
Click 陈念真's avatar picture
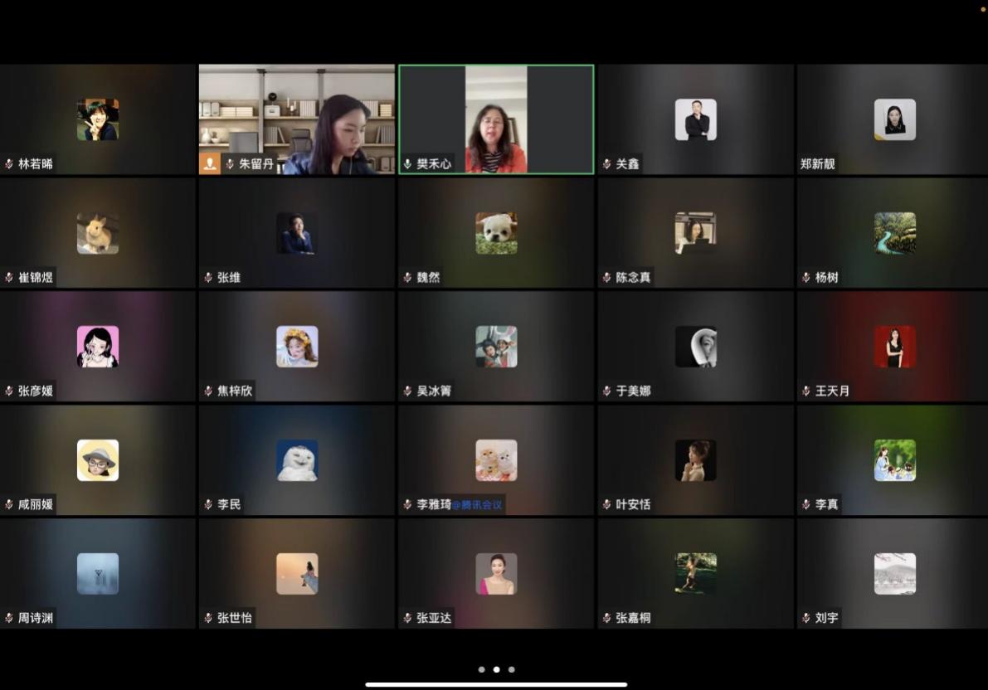(696, 233)
